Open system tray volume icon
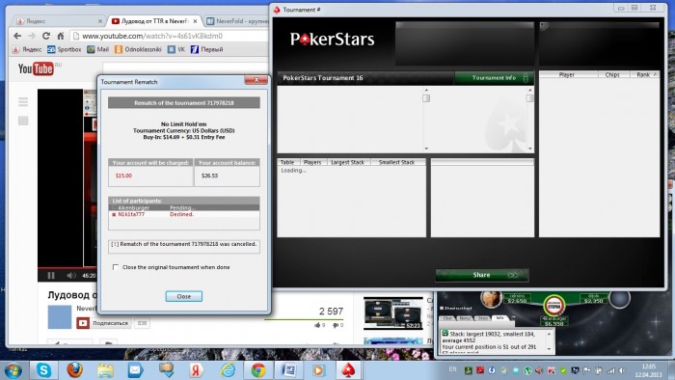Viewport: 675px width, 380px height. [x=622, y=370]
